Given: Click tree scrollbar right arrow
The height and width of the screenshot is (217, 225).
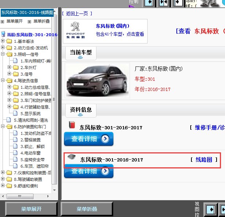Looking at the screenshot, I should coord(48,196).
